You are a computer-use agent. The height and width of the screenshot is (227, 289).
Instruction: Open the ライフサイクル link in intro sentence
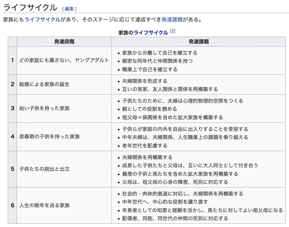[42, 20]
